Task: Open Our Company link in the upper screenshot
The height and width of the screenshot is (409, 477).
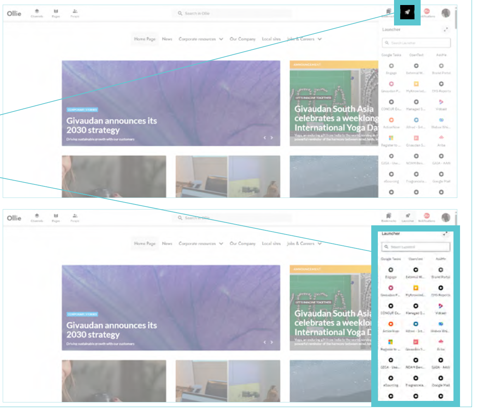Action: click(242, 39)
